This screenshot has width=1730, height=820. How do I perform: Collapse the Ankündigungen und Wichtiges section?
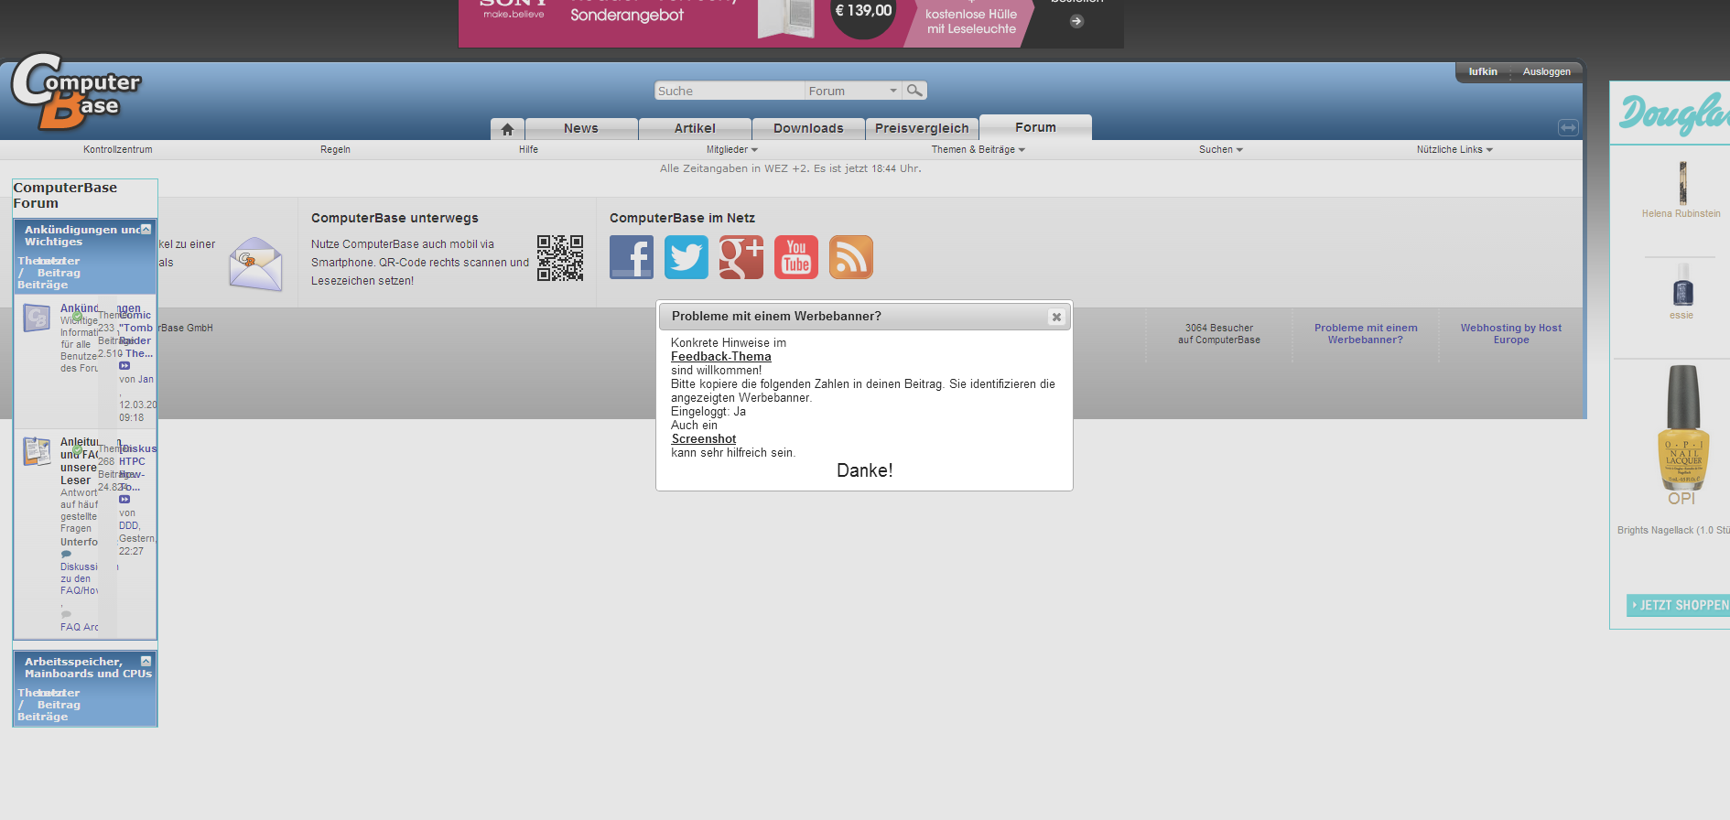(x=146, y=229)
